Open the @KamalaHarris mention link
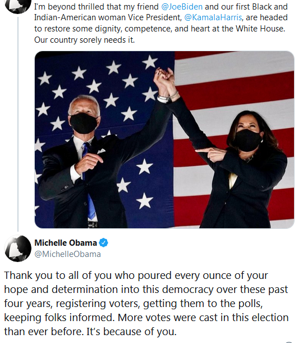 [x=213, y=17]
